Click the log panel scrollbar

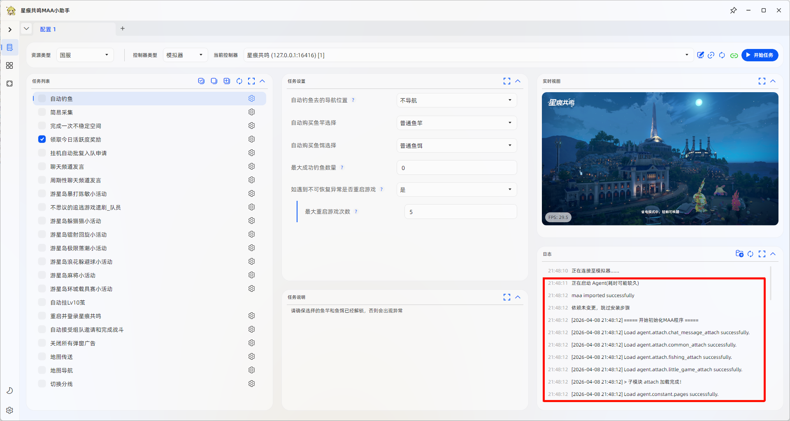[771, 284]
